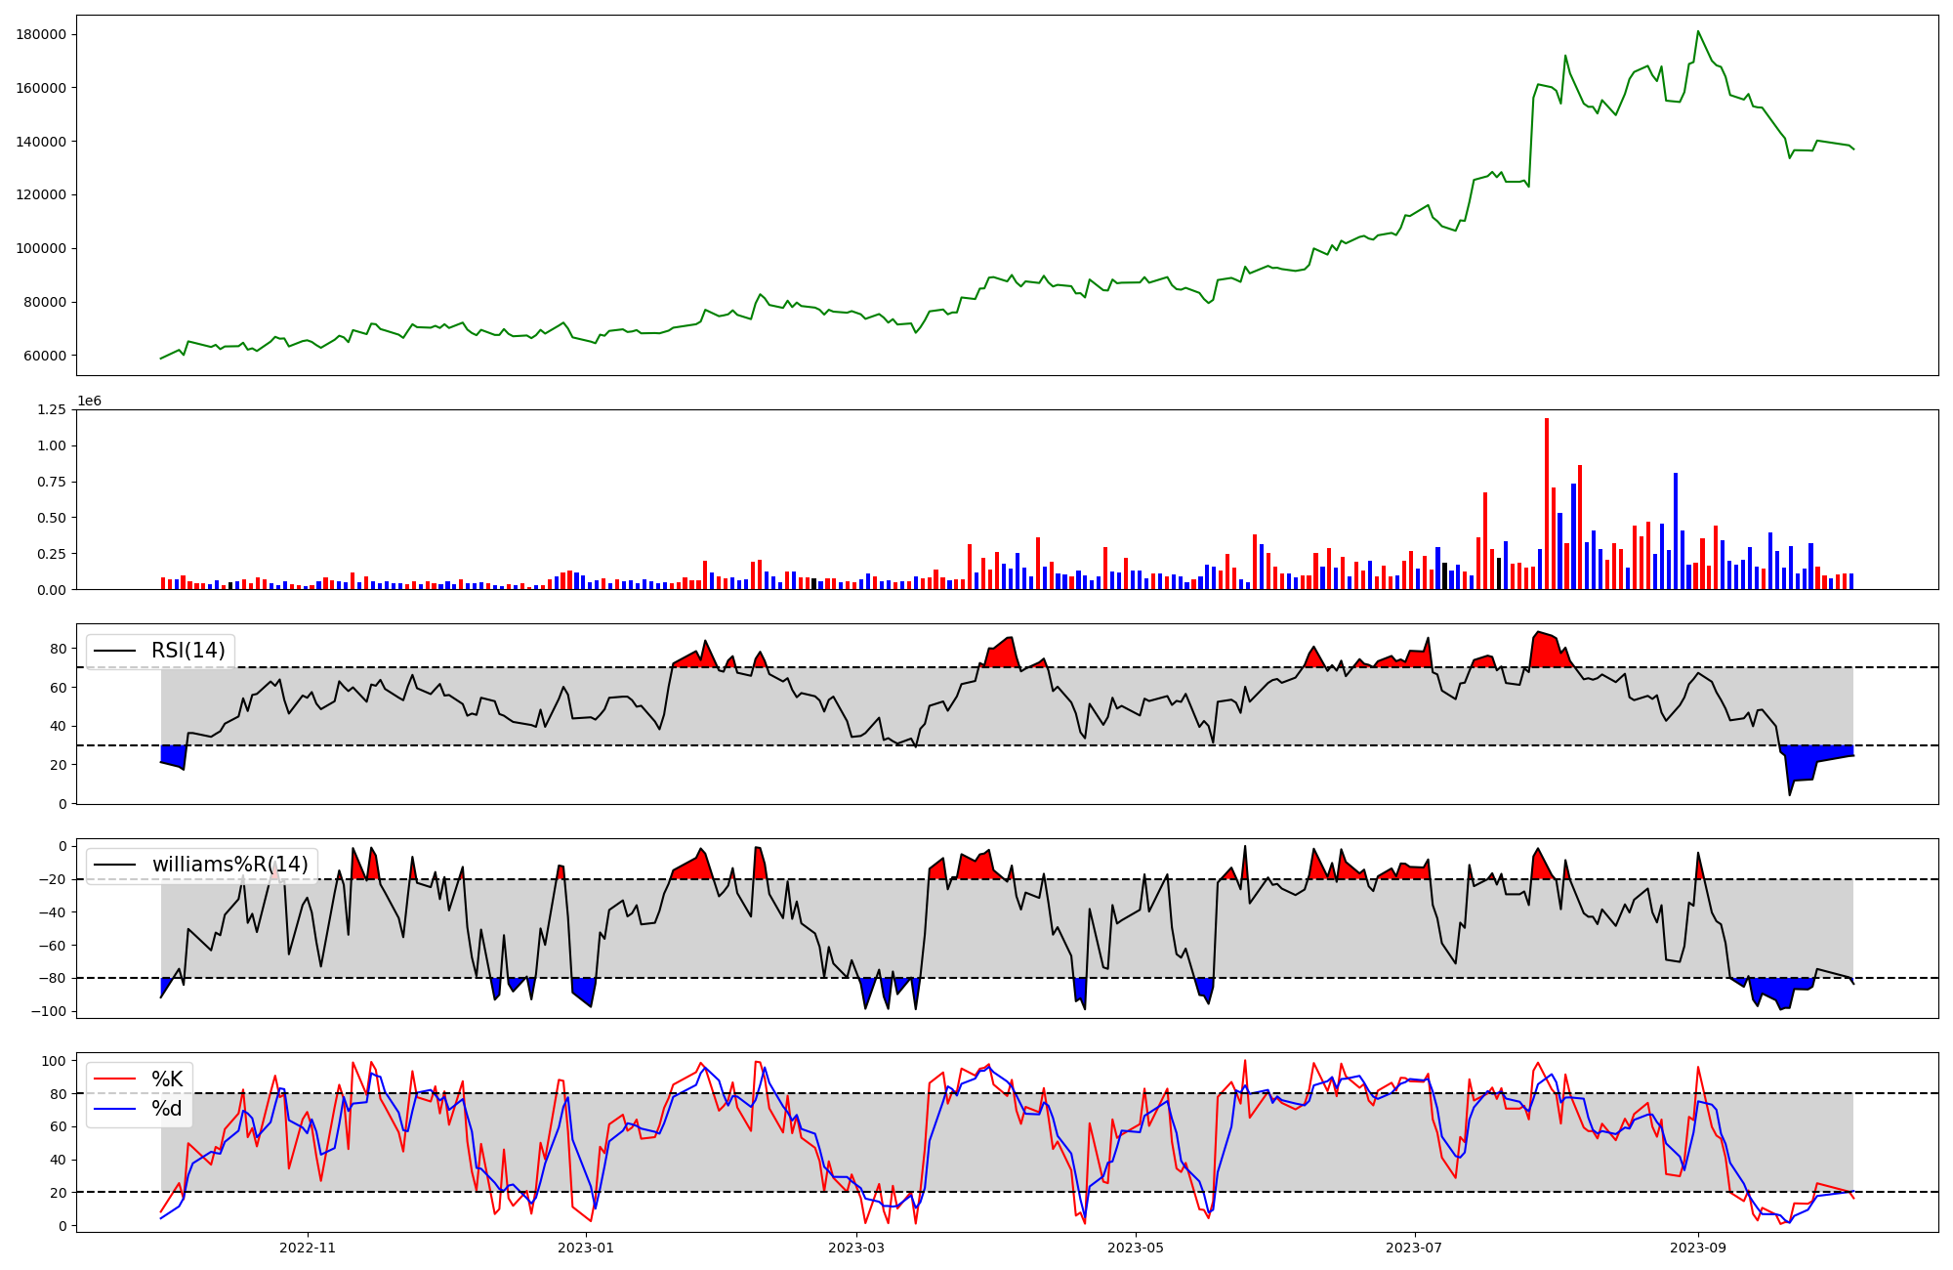Click the 2023-09 x-axis date label

(x=1698, y=1248)
